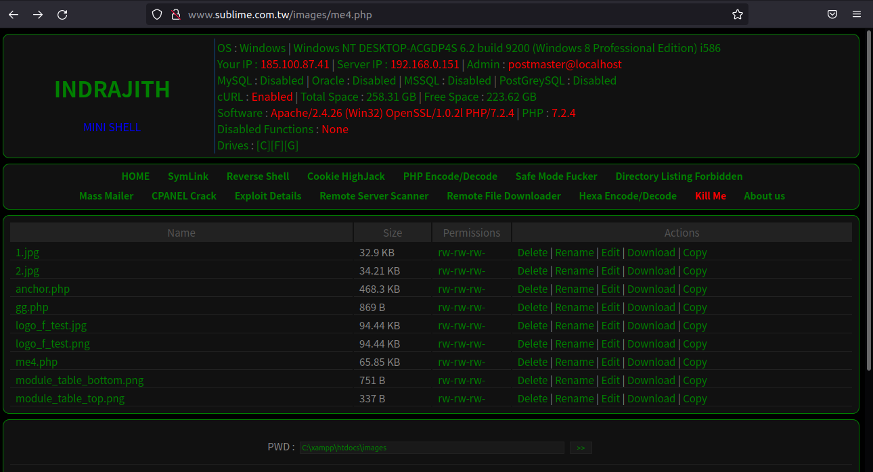The width and height of the screenshot is (873, 472).
Task: Open Reverse Shell menu item
Action: (258, 176)
